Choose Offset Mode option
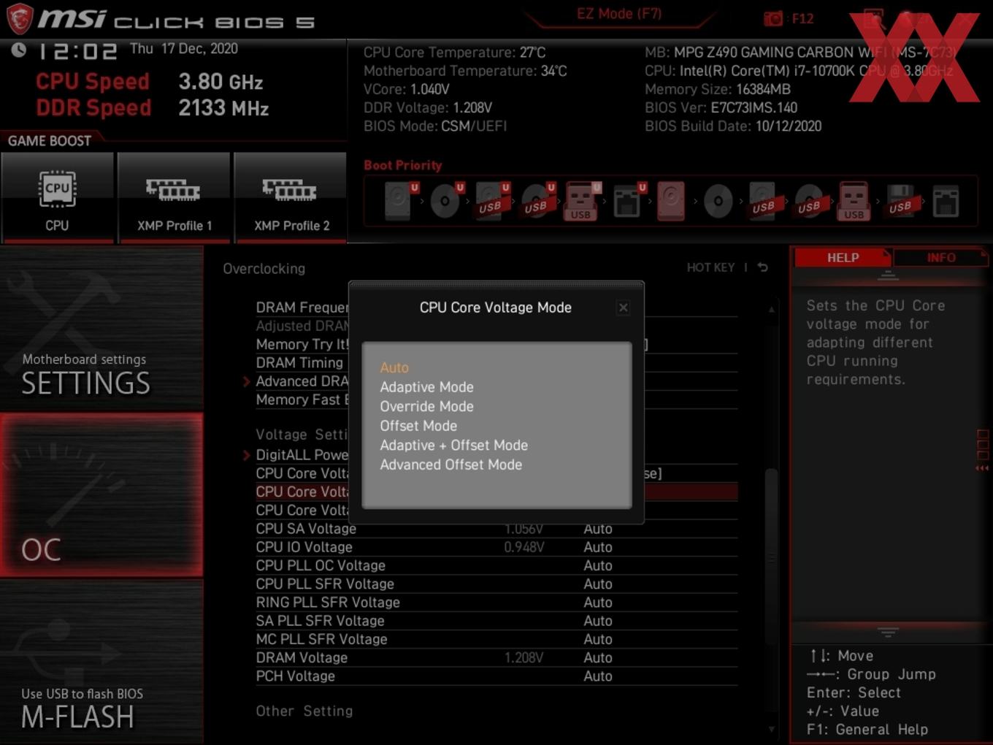 click(418, 426)
